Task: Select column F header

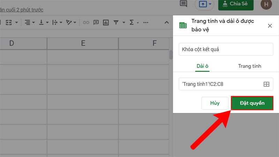Action: click(x=144, y=43)
